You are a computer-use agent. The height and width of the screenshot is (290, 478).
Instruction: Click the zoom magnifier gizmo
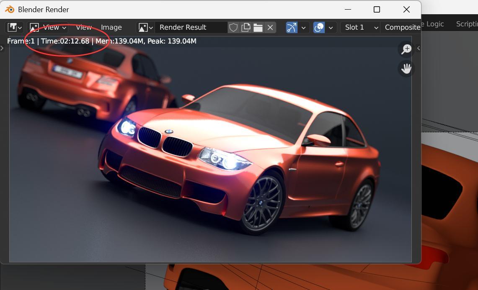pyautogui.click(x=406, y=49)
